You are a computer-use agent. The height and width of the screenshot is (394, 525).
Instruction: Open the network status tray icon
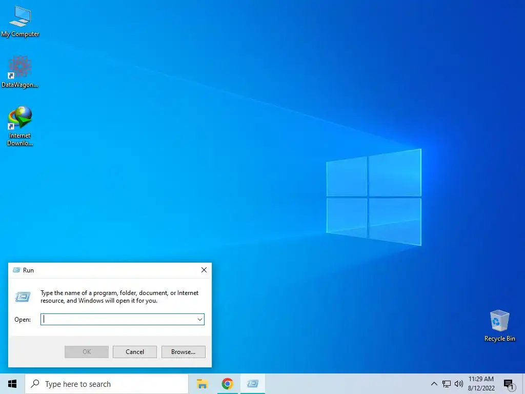tap(447, 384)
